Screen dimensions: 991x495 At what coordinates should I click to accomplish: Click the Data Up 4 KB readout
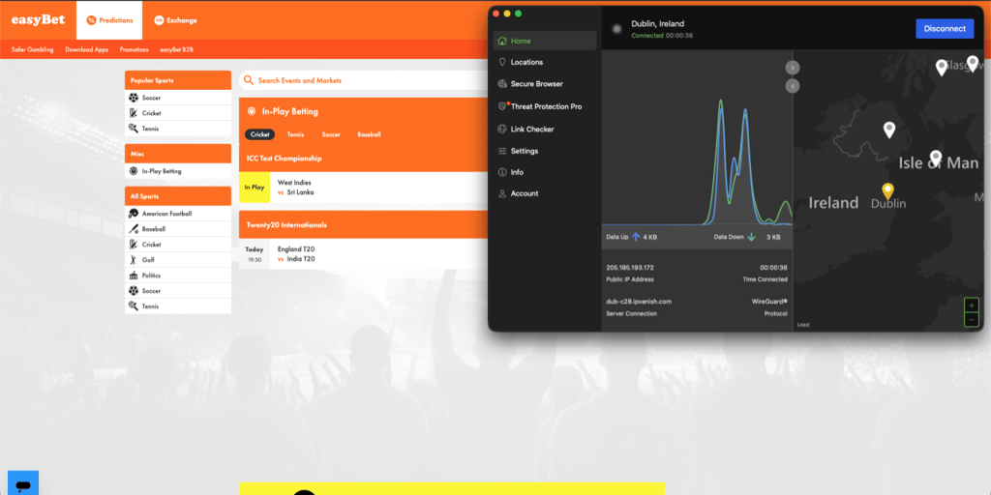click(631, 237)
